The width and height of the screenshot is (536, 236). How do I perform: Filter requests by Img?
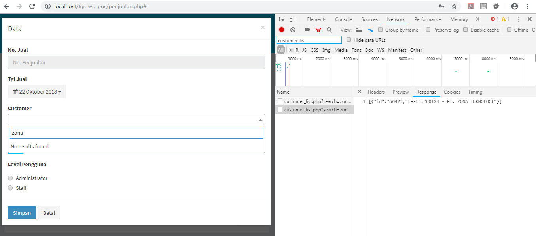click(x=326, y=50)
